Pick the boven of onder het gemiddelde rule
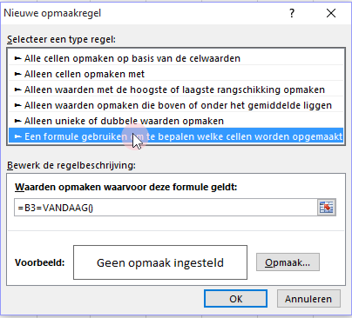 coord(176,105)
